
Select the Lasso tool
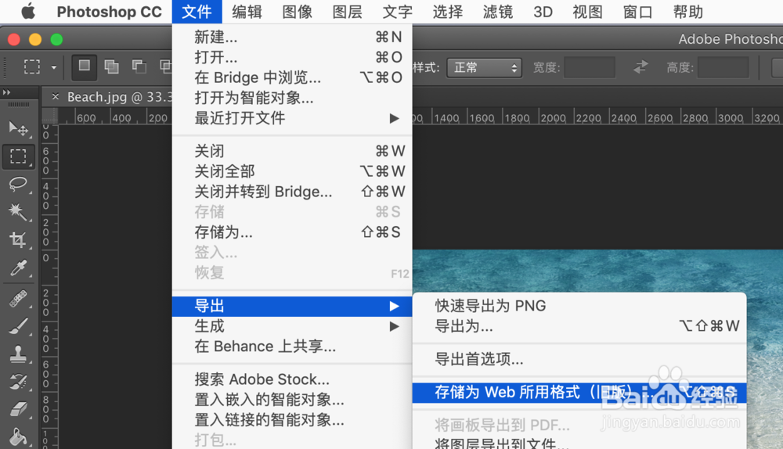pos(19,184)
